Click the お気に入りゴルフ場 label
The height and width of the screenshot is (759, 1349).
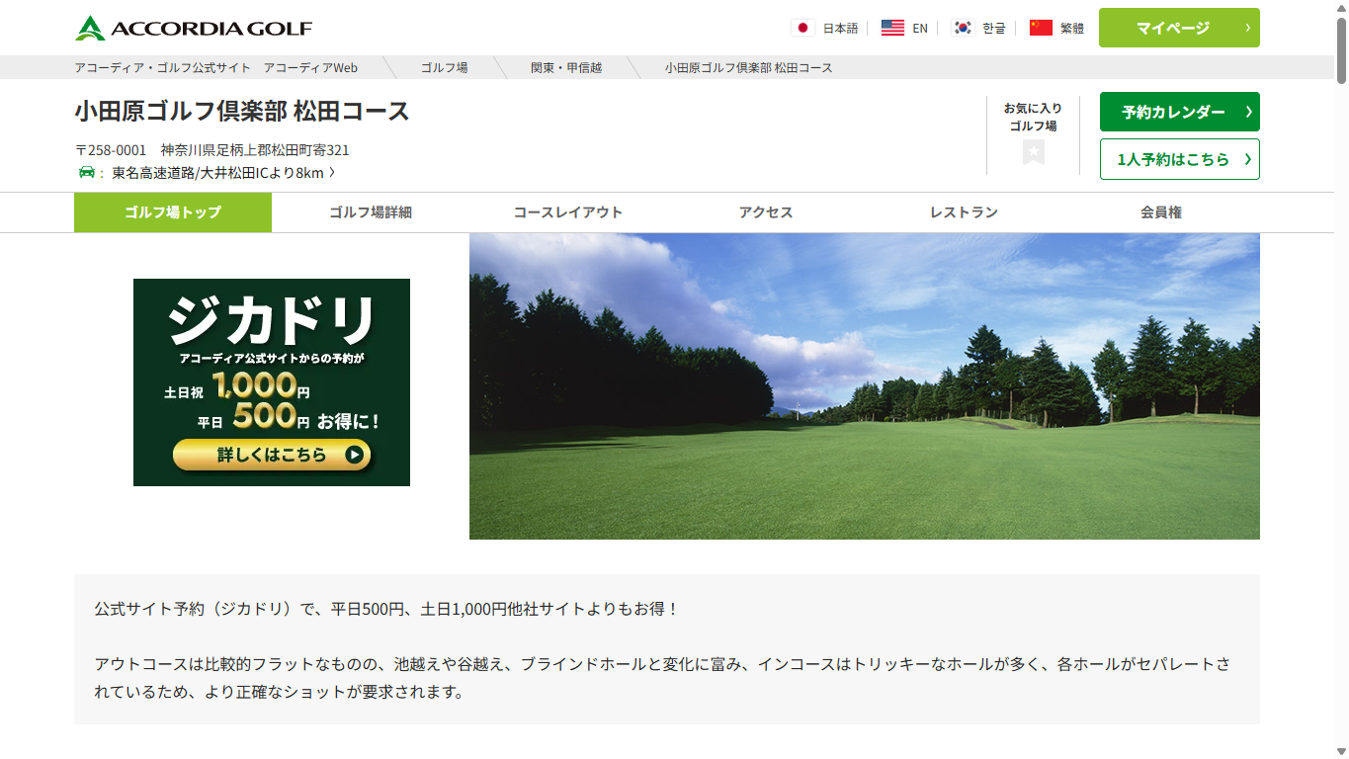[1033, 117]
